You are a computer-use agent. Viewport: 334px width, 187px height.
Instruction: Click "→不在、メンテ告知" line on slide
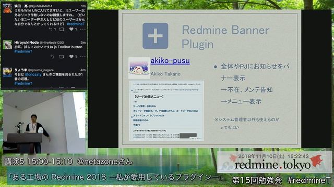pos(247,90)
